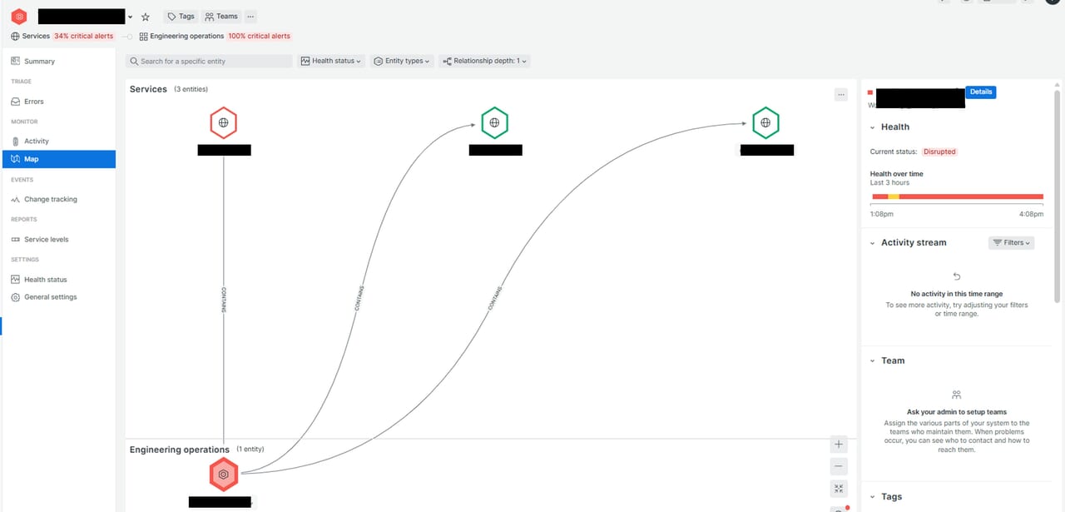
Task: Collapse the Activity stream section
Action: 873,243
